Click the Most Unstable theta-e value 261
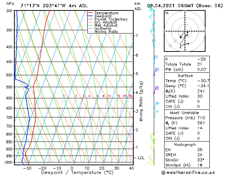The width and height of the screenshot is (226, 175). pyautogui.click(x=201, y=123)
